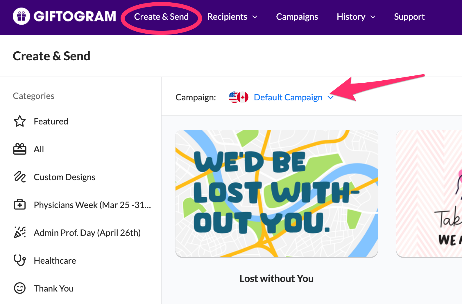Open the Create & Send tab

pos(161,17)
